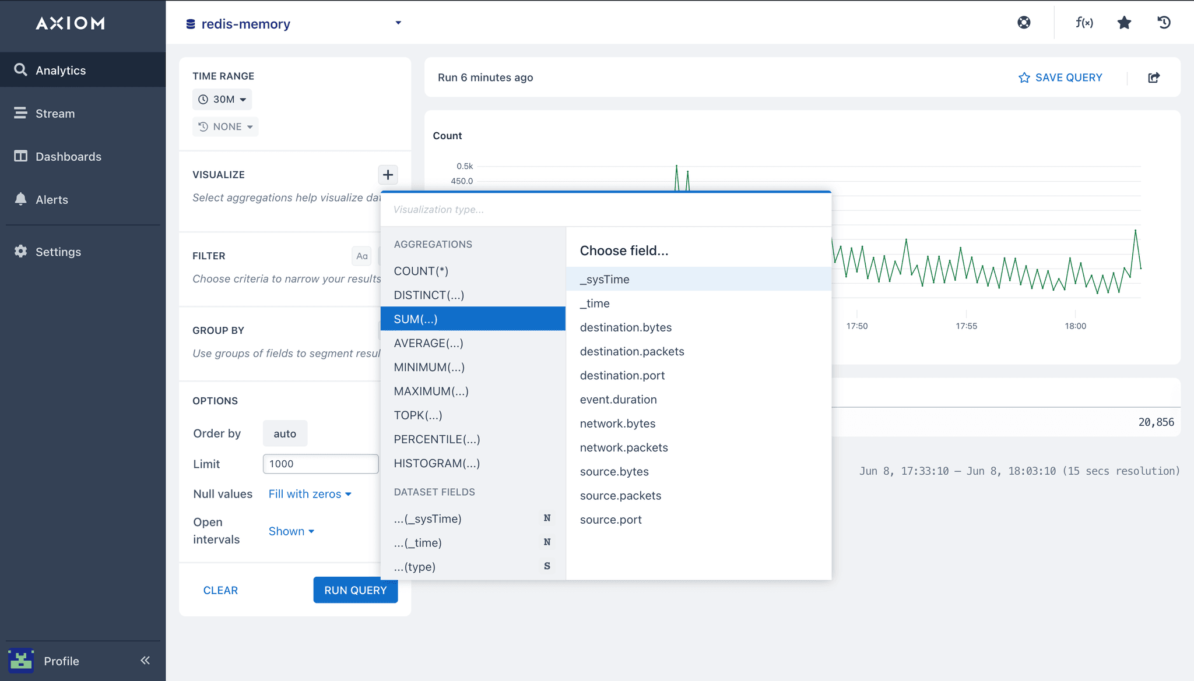Click the add visualization plus button
This screenshot has width=1194, height=681.
pos(388,174)
